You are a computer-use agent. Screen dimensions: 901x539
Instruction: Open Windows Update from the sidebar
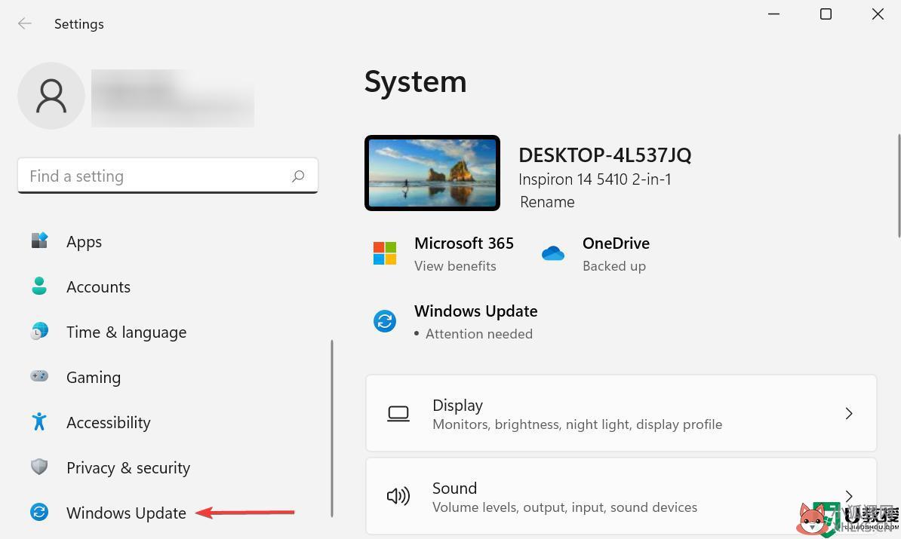click(x=127, y=513)
